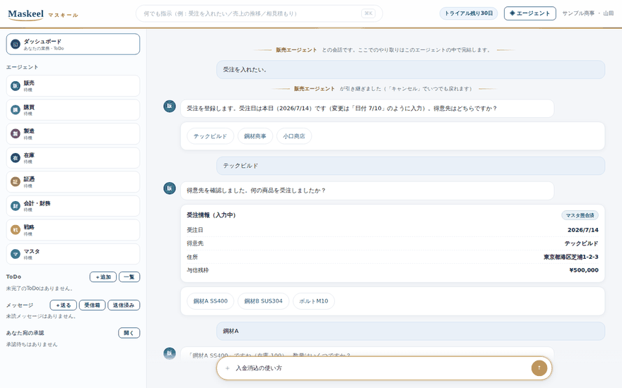Click the 受注日 value 2026/7/14
This screenshot has height=388, width=622.
(582, 230)
